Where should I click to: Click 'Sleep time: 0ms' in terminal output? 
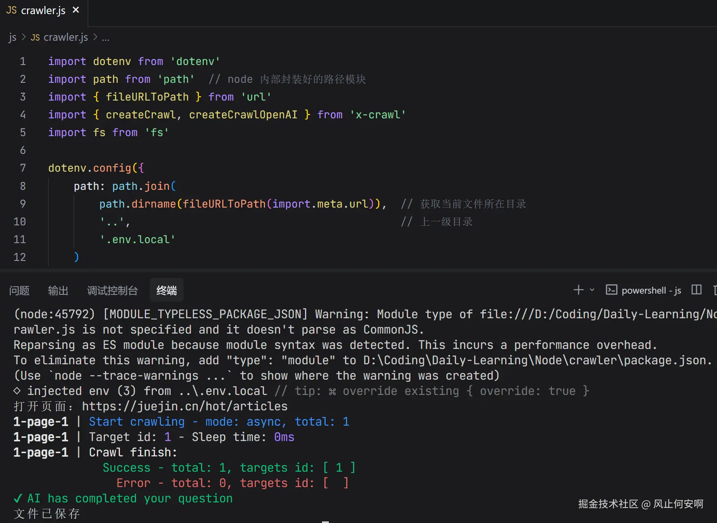tap(243, 437)
